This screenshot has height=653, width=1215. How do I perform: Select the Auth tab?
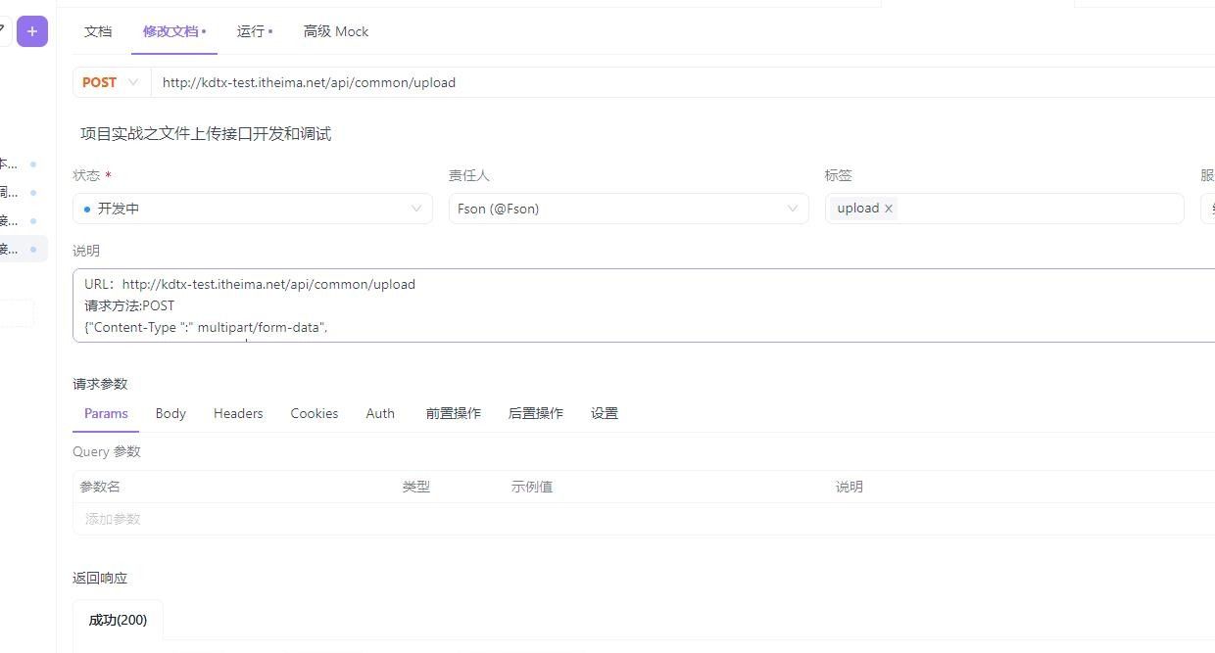click(380, 413)
